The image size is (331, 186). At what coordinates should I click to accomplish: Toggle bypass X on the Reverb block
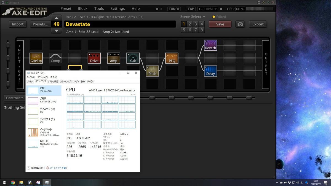tap(206, 42)
